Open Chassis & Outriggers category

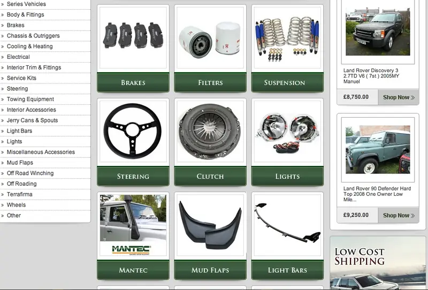[33, 36]
